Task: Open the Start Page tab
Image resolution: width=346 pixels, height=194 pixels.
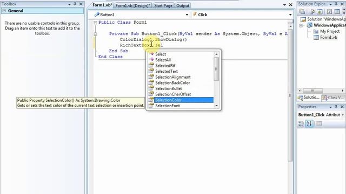Action: point(163,5)
